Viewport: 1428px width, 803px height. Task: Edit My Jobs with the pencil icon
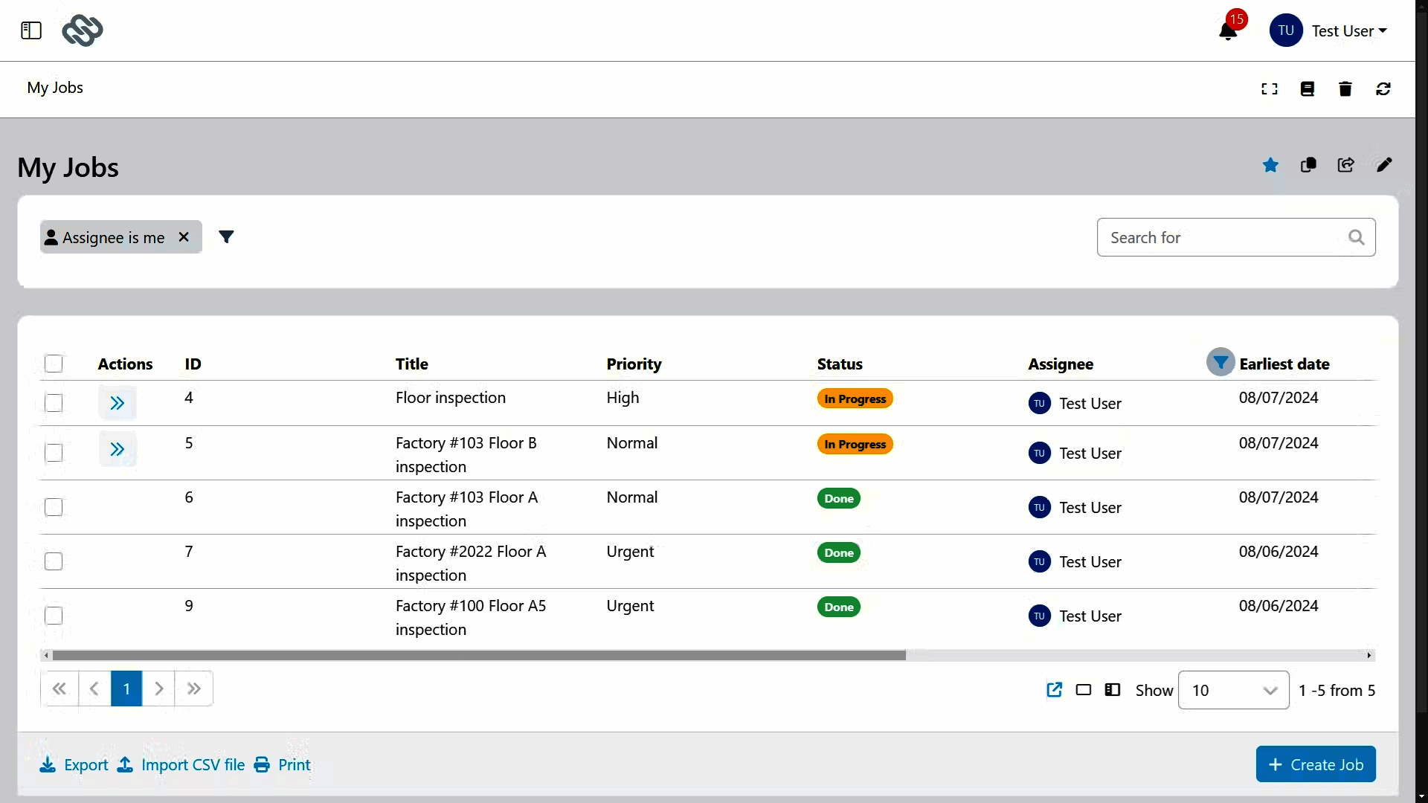point(1384,165)
